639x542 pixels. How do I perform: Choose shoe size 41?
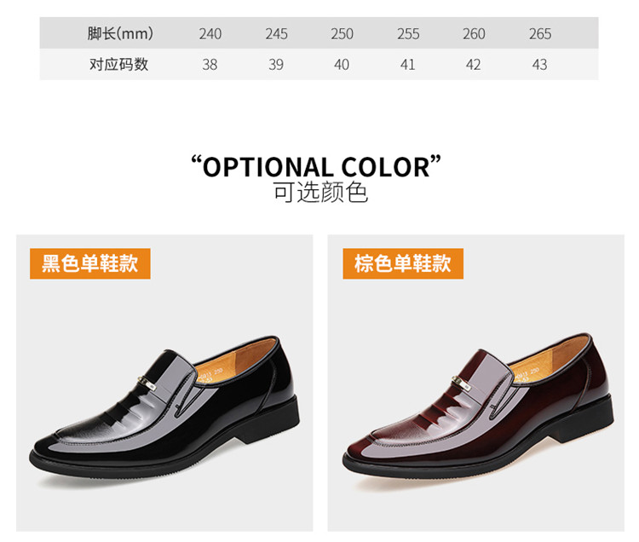(x=407, y=65)
